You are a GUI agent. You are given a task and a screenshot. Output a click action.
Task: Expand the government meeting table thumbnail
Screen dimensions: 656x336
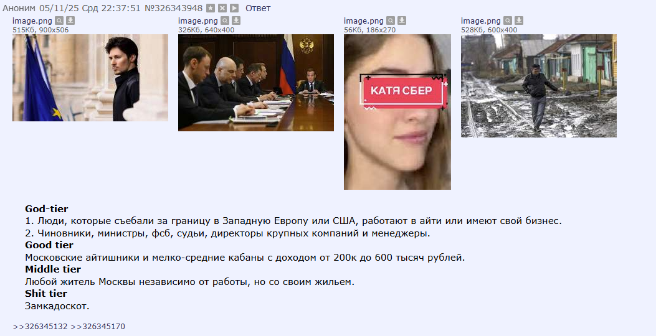click(x=256, y=83)
